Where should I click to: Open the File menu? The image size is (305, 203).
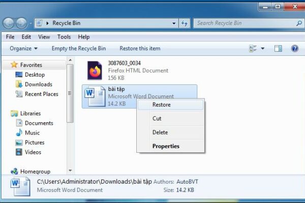tap(10, 37)
